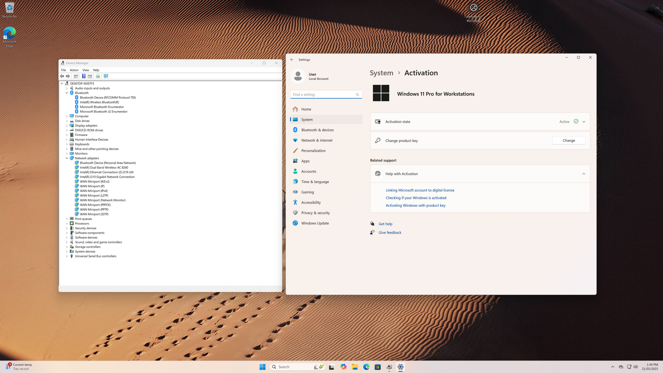Open Linking Microsoft account to digital license

(x=420, y=190)
